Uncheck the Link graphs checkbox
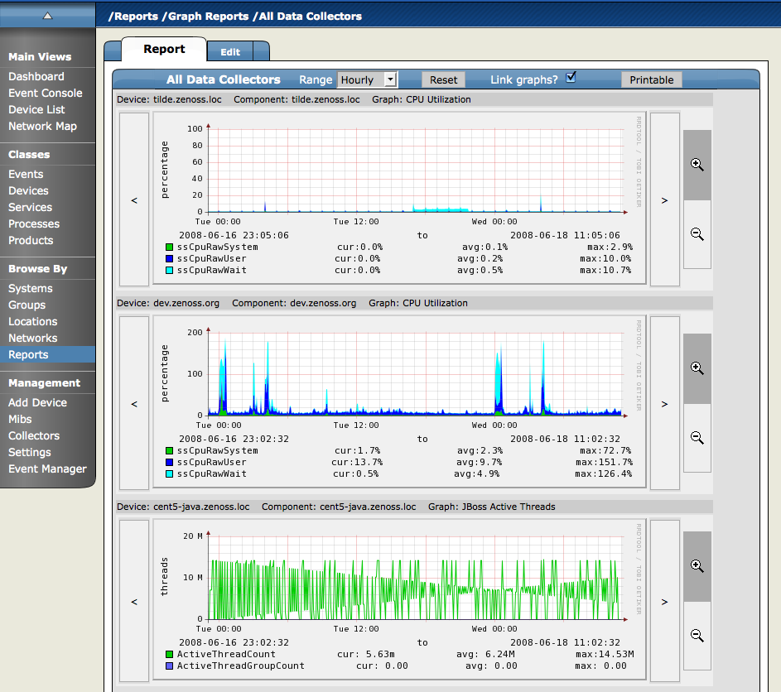This screenshot has width=781, height=692. 571,78
